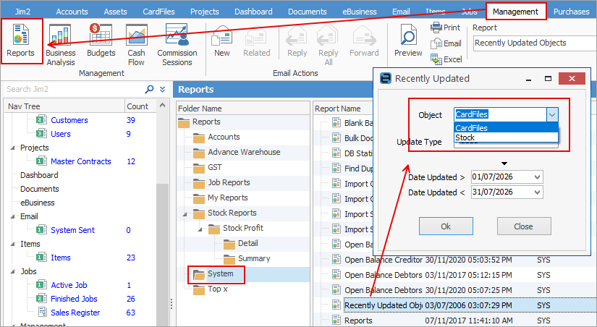Open the Object dropdown arrow
The image size is (597, 327).
[552, 114]
